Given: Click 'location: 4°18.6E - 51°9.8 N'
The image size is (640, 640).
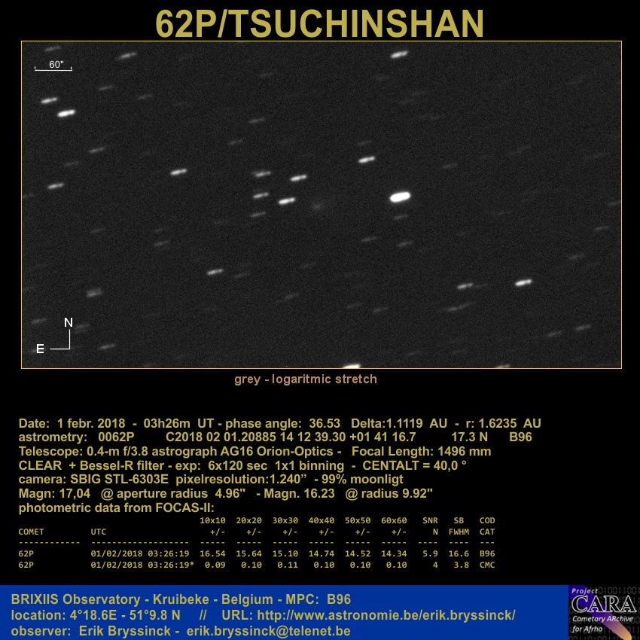Looking at the screenshot, I should pyautogui.click(x=96, y=615).
